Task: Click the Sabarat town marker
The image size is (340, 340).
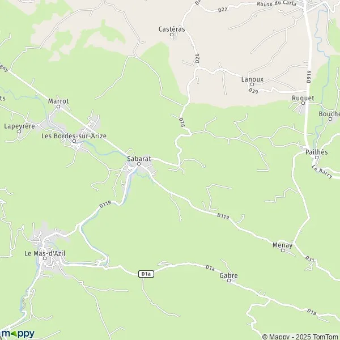Action: click(139, 164)
